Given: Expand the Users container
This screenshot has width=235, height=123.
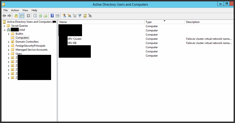Looking at the screenshot, I should point(9,54).
